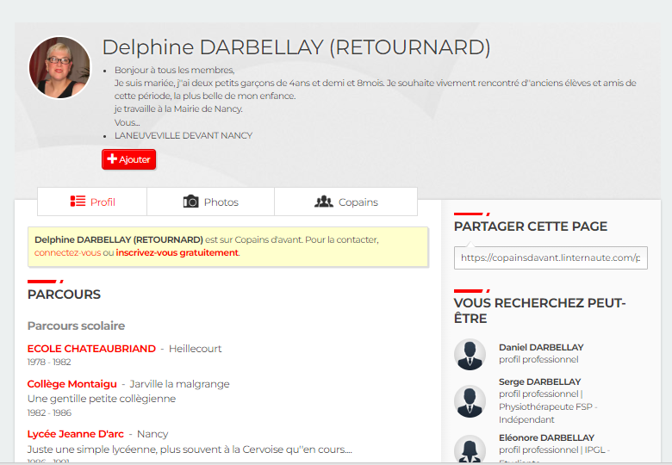
Task: Click the 'Parcours scolaire' subheading
Action: point(76,325)
